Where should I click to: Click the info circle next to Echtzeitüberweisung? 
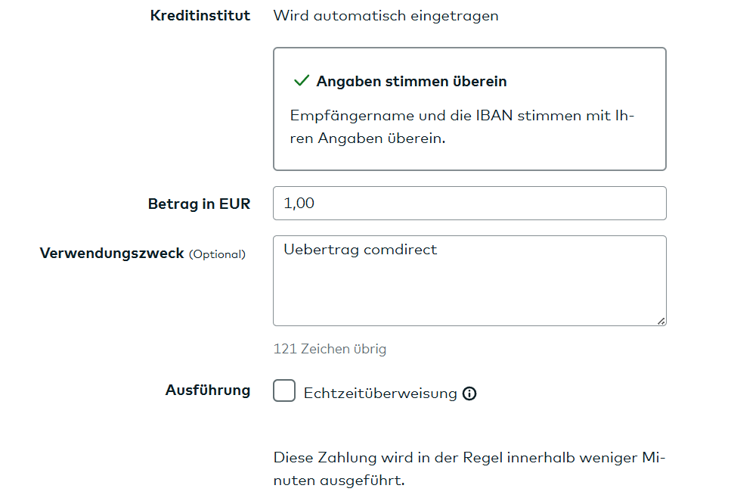pyautogui.click(x=469, y=393)
